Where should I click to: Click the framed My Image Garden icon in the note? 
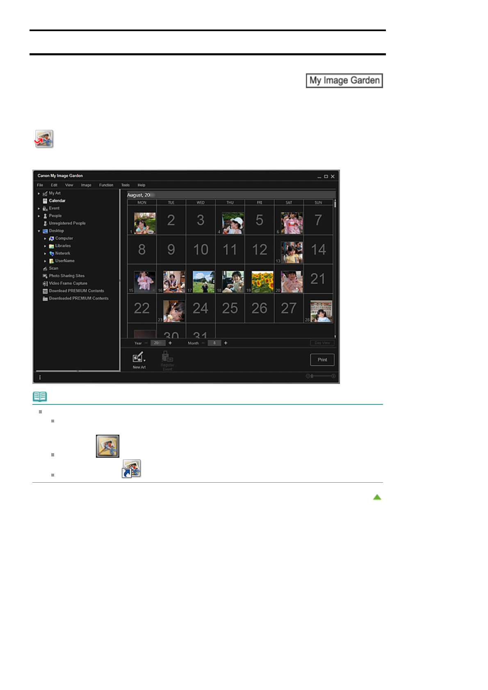107,446
